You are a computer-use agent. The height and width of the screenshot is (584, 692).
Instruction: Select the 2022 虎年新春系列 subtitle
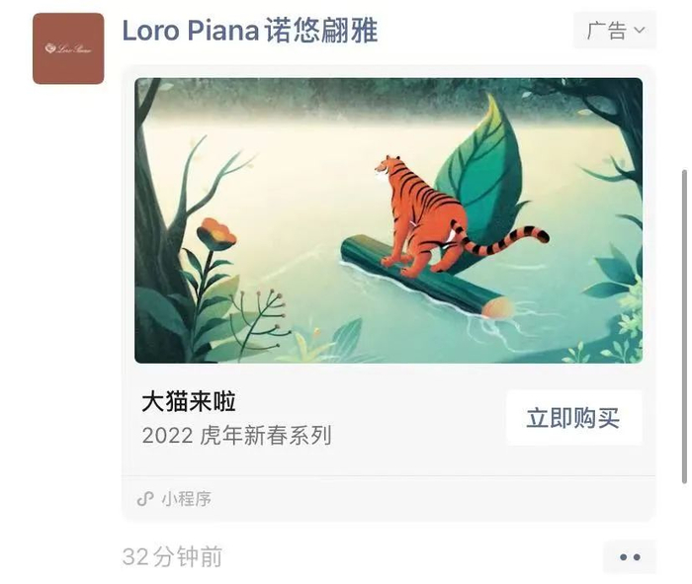coord(236,435)
